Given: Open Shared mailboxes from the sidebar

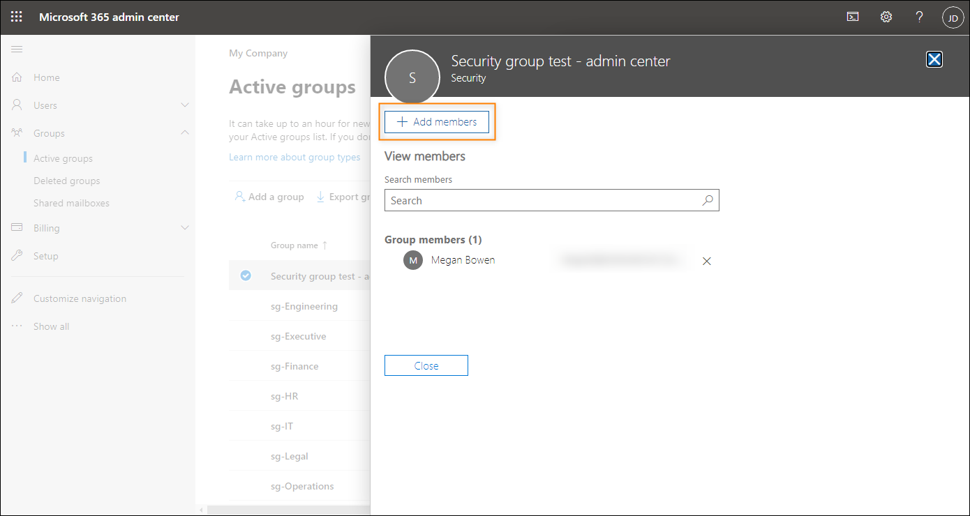Looking at the screenshot, I should pyautogui.click(x=71, y=202).
